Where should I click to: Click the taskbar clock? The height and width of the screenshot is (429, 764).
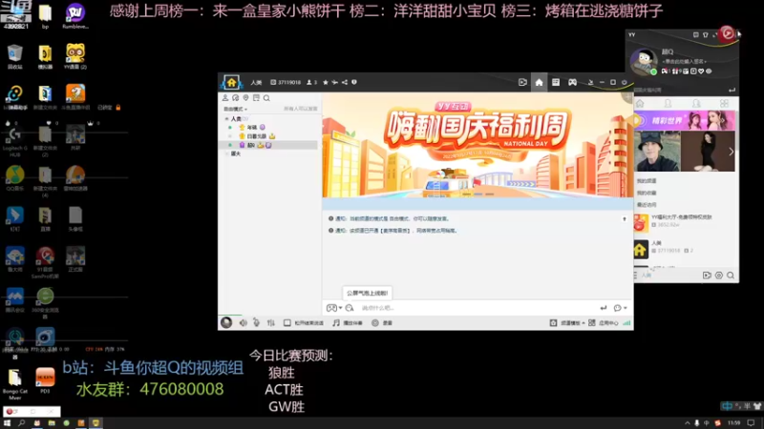tap(733, 423)
